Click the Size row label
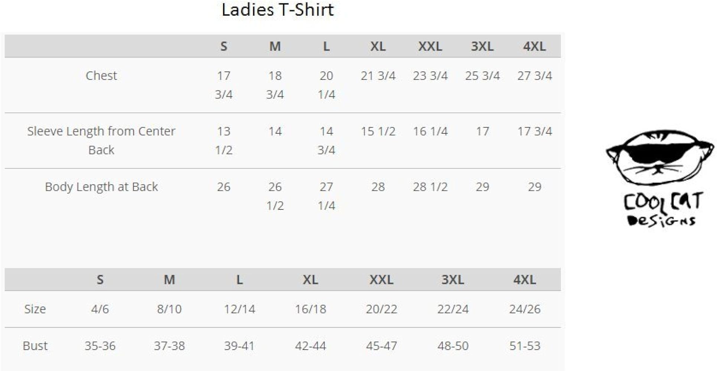 (x=35, y=309)
